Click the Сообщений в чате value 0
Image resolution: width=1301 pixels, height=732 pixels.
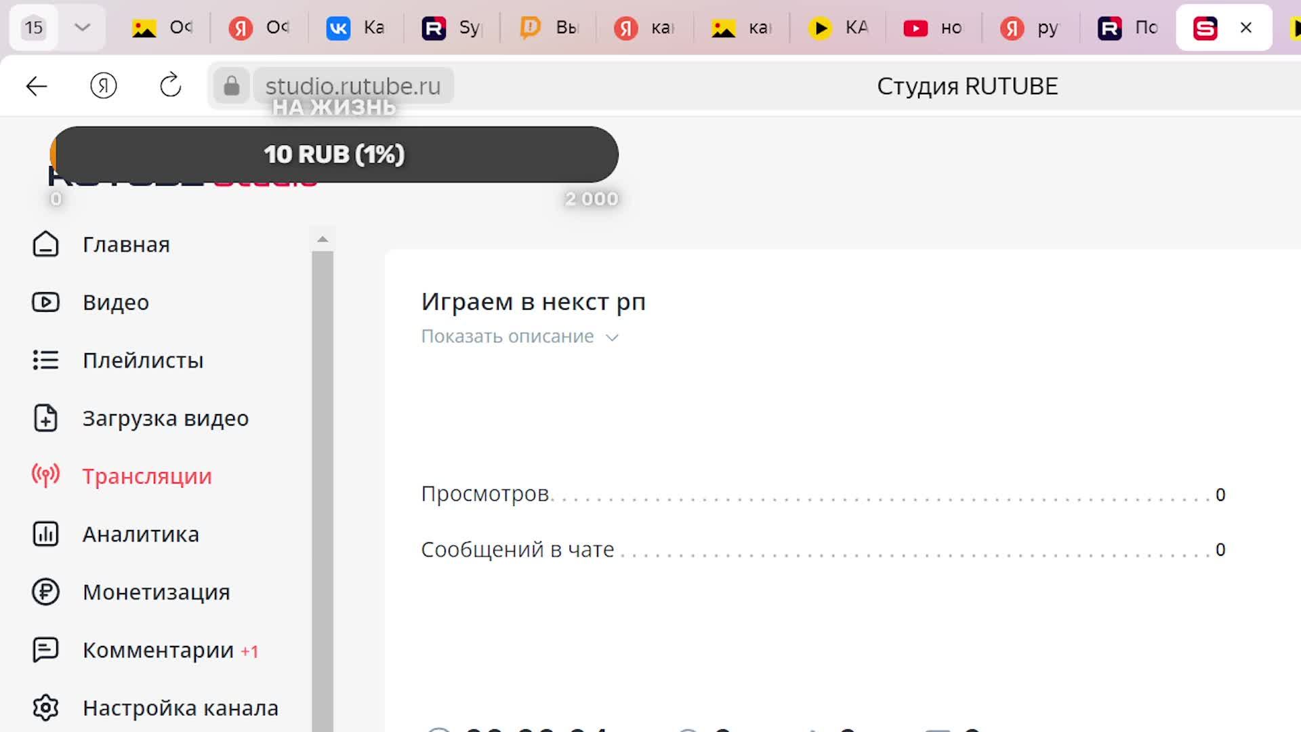pyautogui.click(x=1220, y=550)
